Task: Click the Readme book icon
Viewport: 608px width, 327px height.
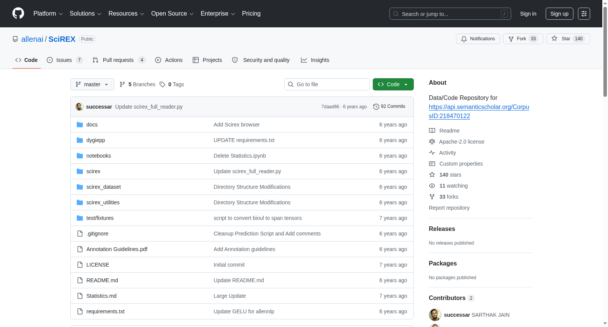Action: 432,131
